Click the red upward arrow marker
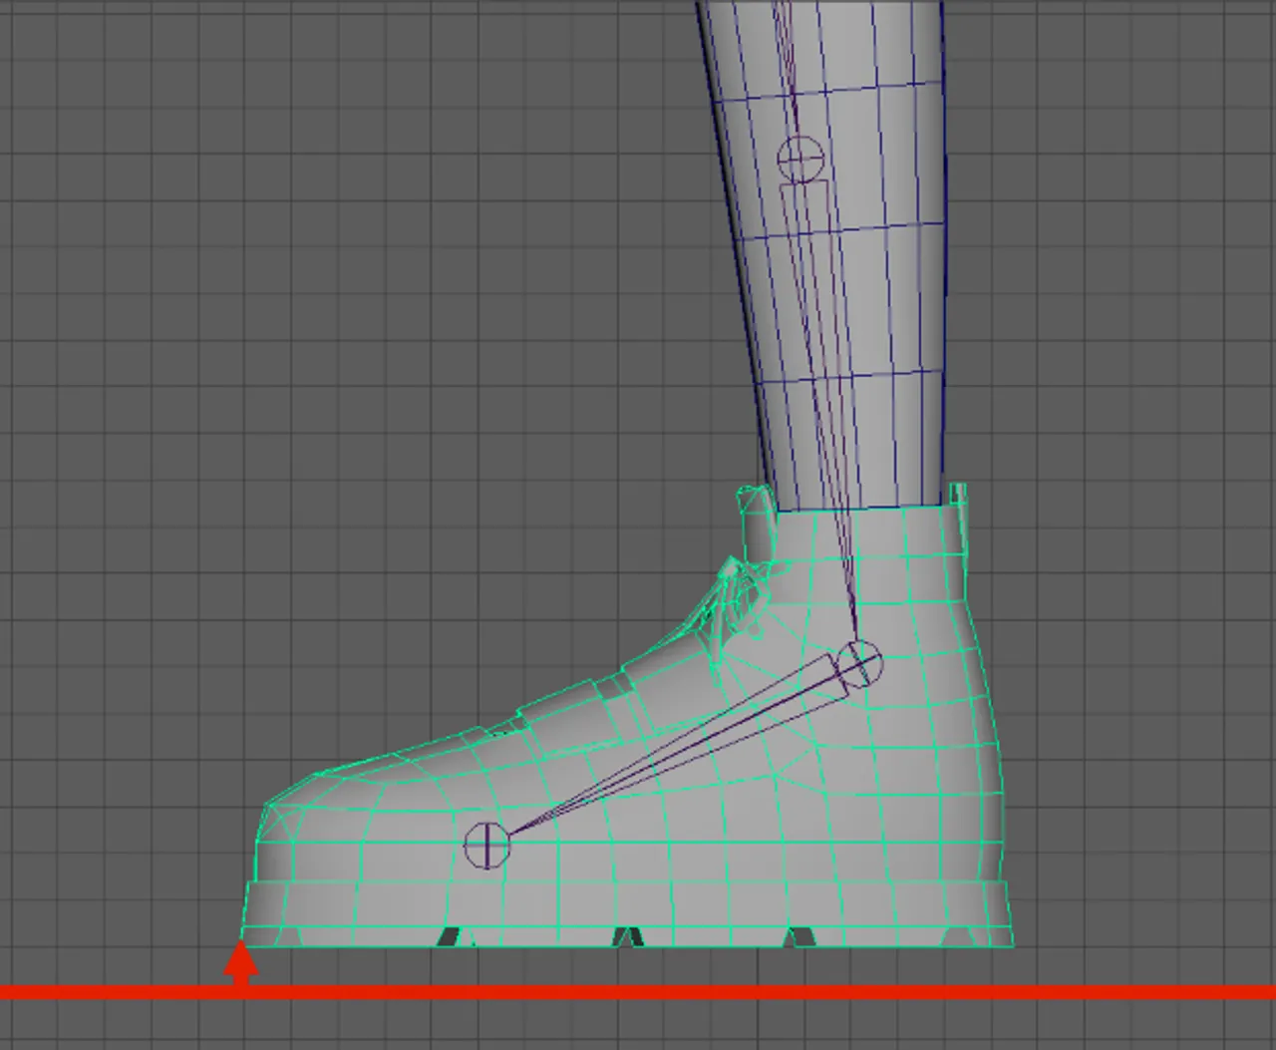1276x1050 pixels. click(x=242, y=960)
